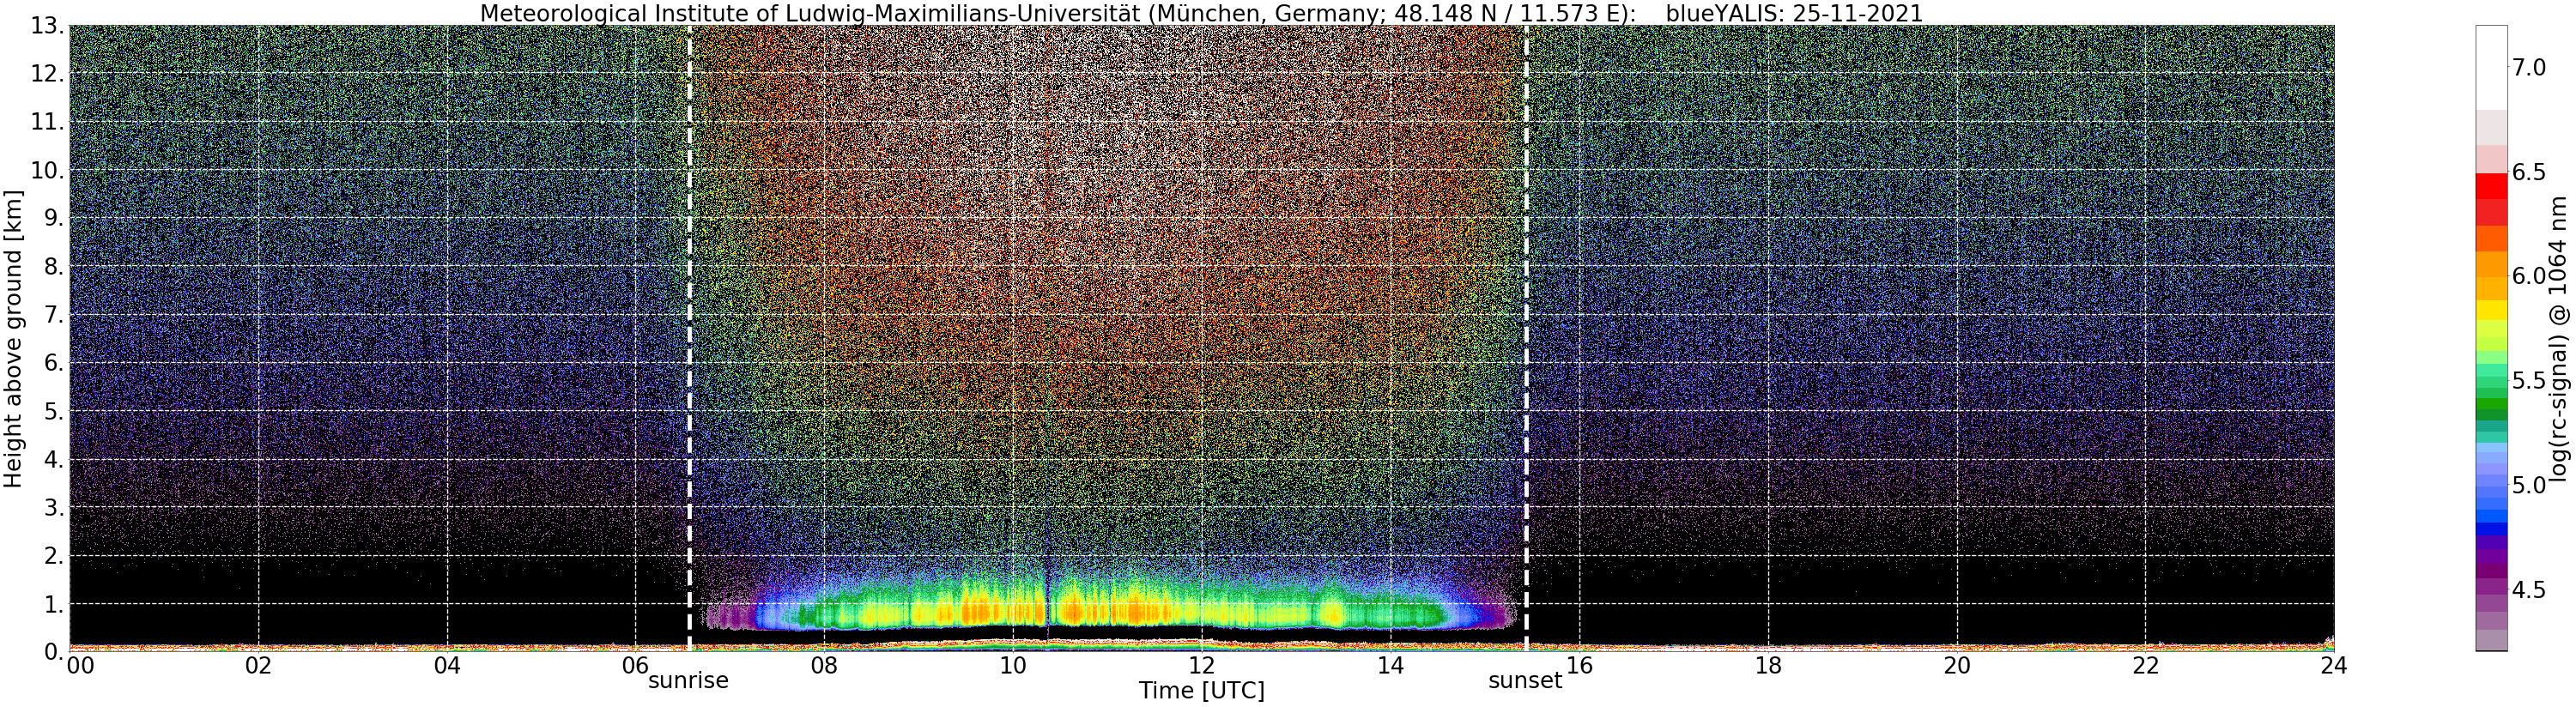
Task: Click the x-axis tick label '14'
Action: 1390,665
